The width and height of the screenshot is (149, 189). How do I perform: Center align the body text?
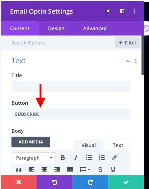pos(44,170)
